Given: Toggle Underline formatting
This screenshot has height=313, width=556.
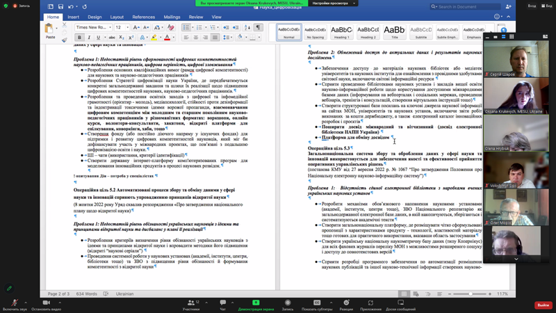Looking at the screenshot, I should point(98,38).
